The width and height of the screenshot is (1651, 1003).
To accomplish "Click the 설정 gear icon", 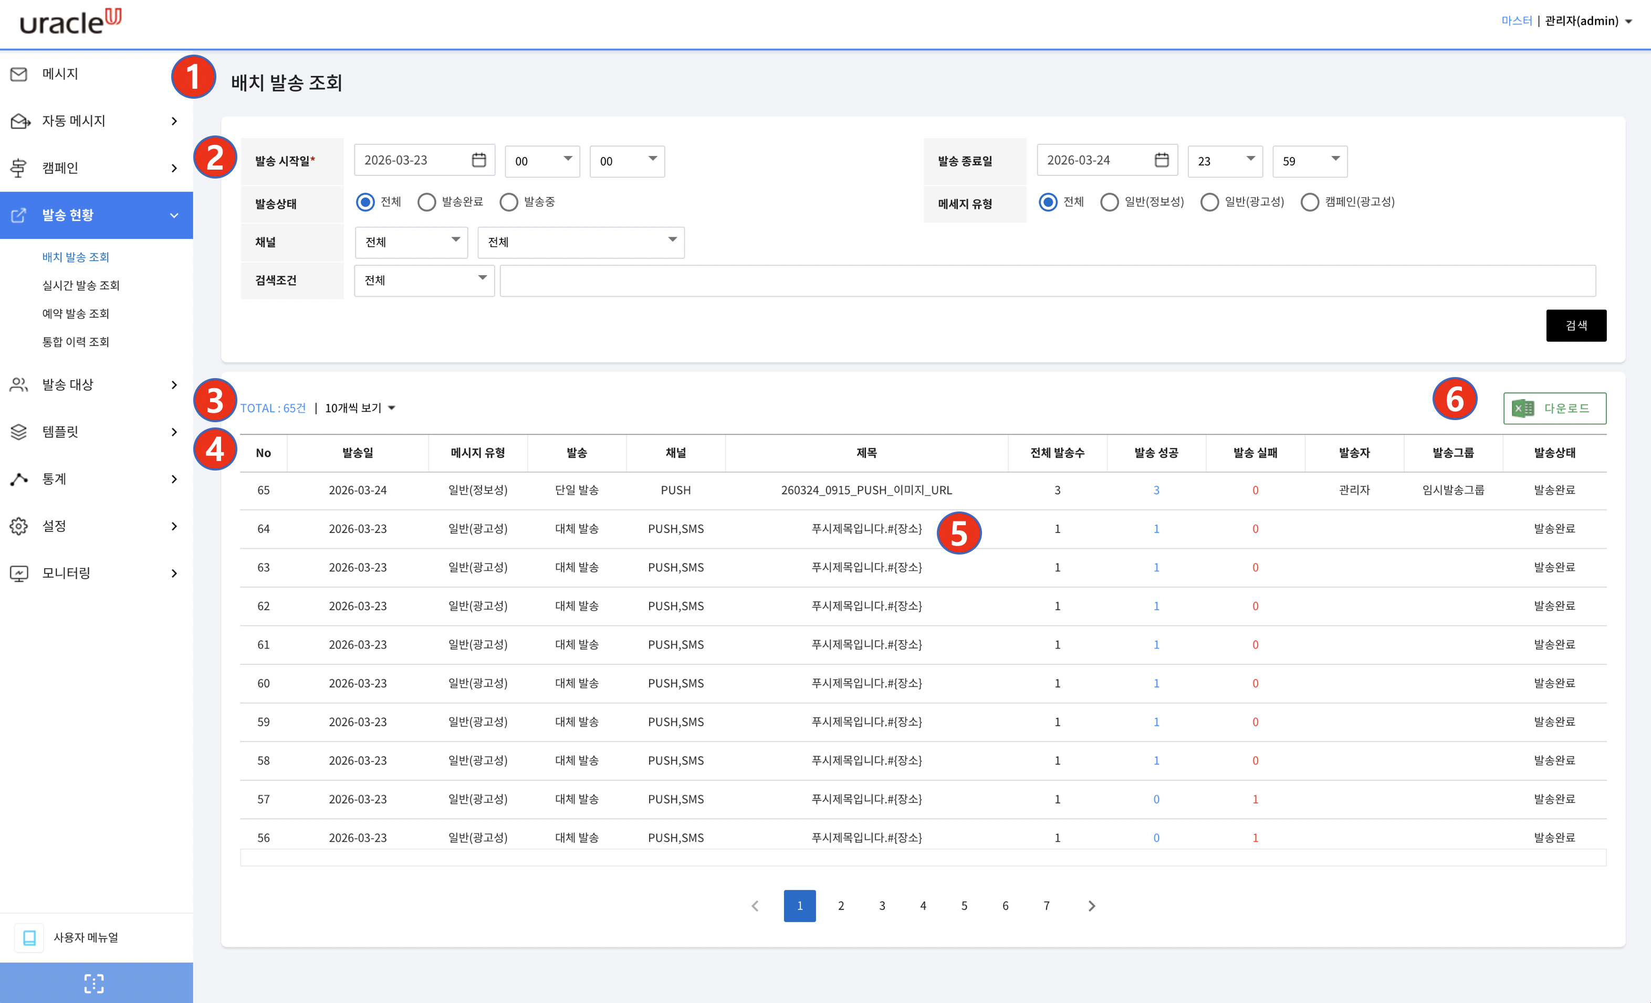I will tap(19, 527).
